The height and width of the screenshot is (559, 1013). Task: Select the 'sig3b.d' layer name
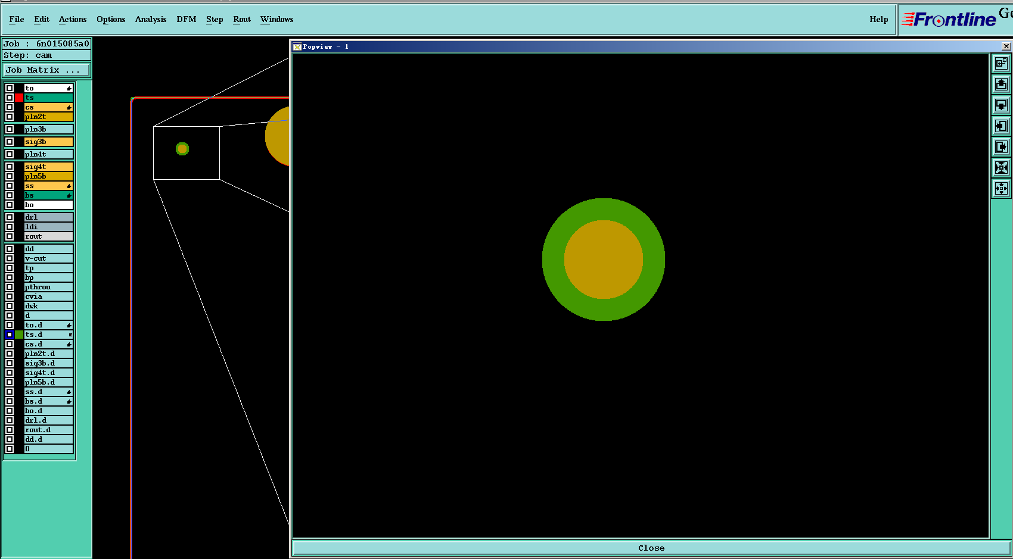[48, 363]
